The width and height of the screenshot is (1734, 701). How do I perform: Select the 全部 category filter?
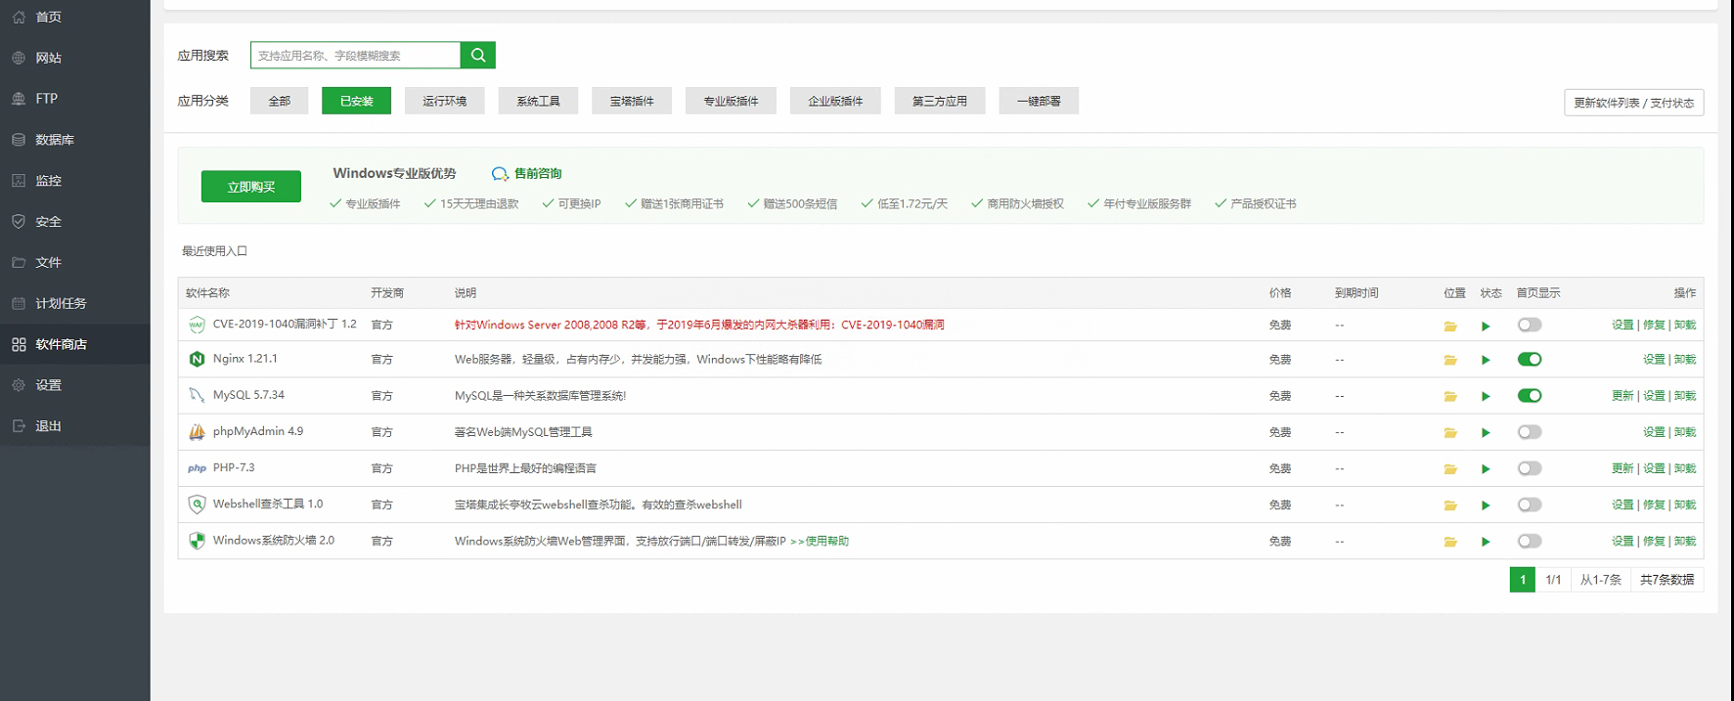click(279, 101)
